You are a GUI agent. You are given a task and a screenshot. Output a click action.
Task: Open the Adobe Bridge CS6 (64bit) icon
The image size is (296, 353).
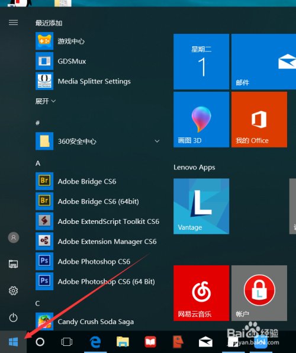click(44, 201)
